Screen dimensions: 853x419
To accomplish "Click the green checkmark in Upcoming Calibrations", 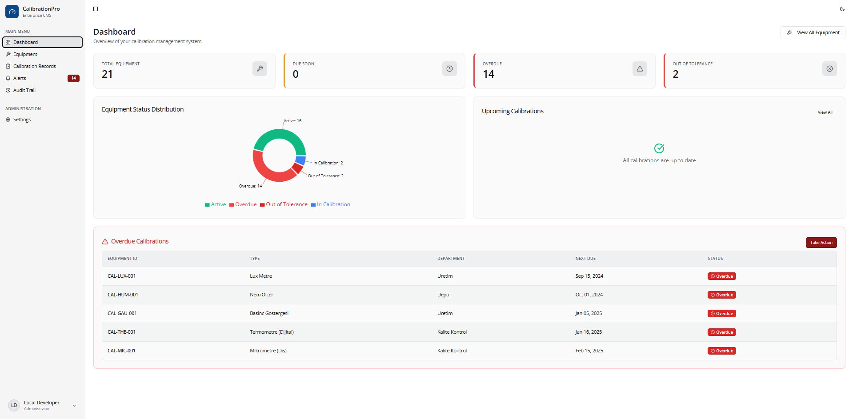I will (x=659, y=148).
